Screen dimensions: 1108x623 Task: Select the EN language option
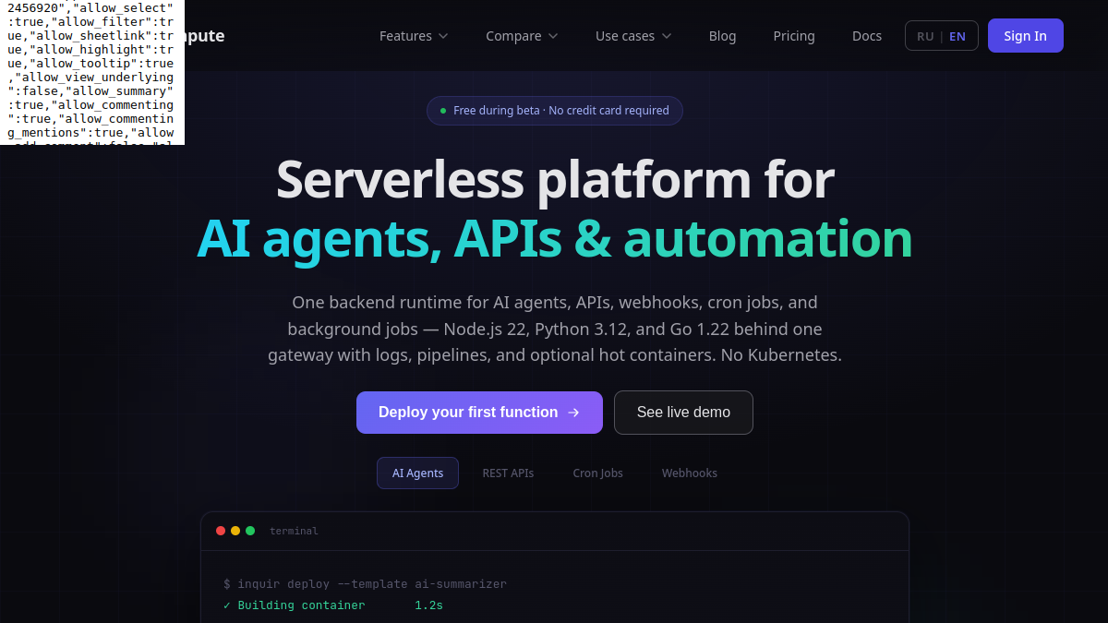coord(957,36)
